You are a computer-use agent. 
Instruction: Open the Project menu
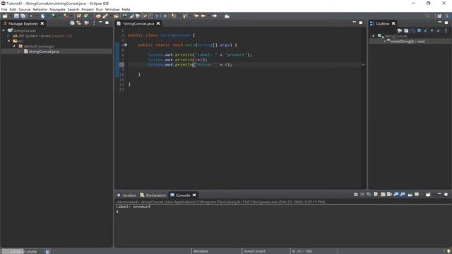click(88, 9)
